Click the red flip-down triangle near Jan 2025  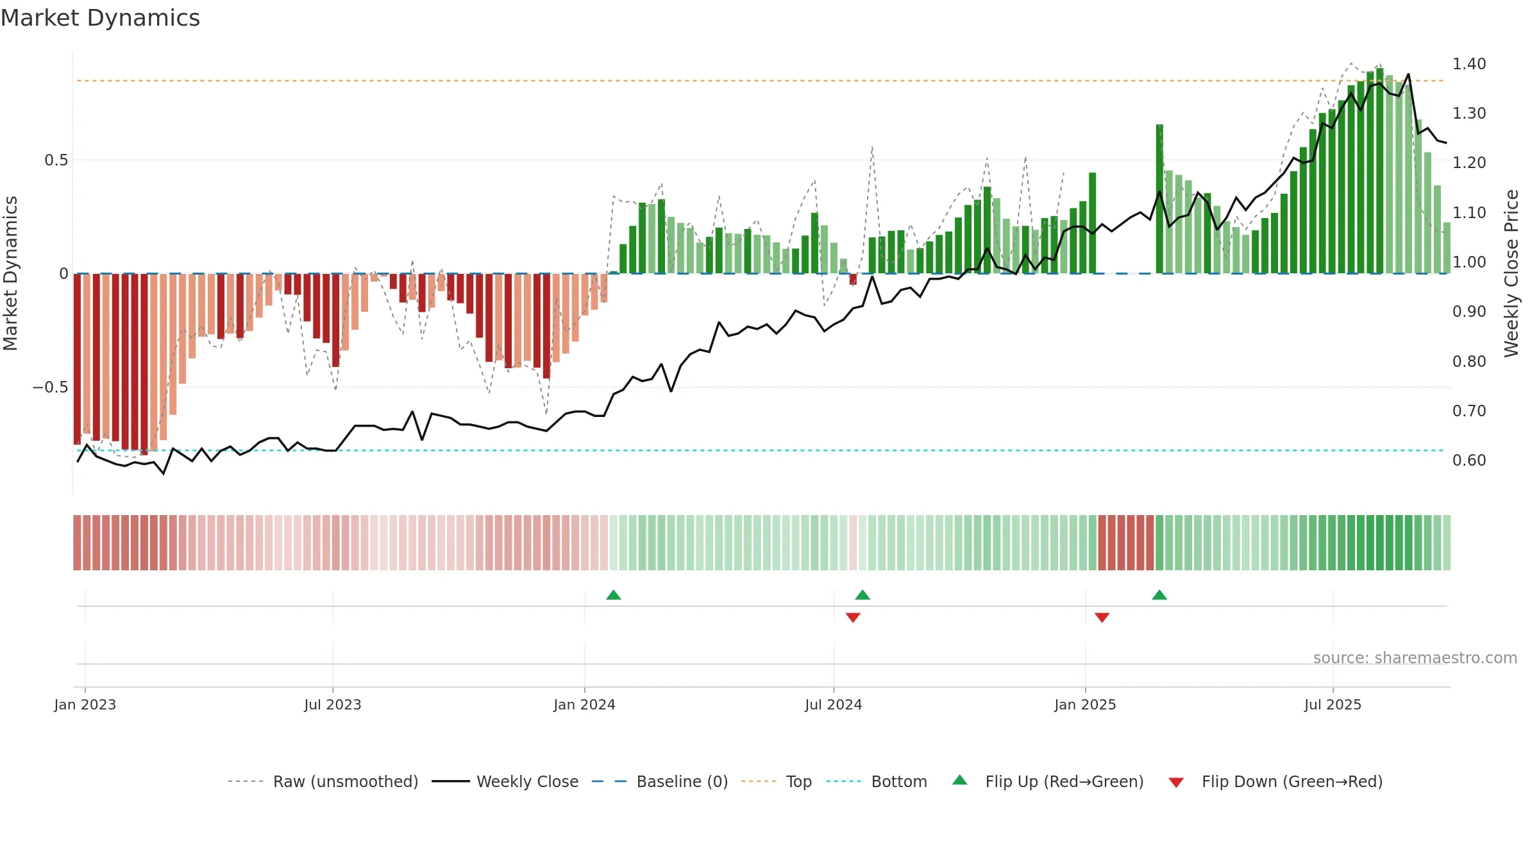click(x=1102, y=617)
